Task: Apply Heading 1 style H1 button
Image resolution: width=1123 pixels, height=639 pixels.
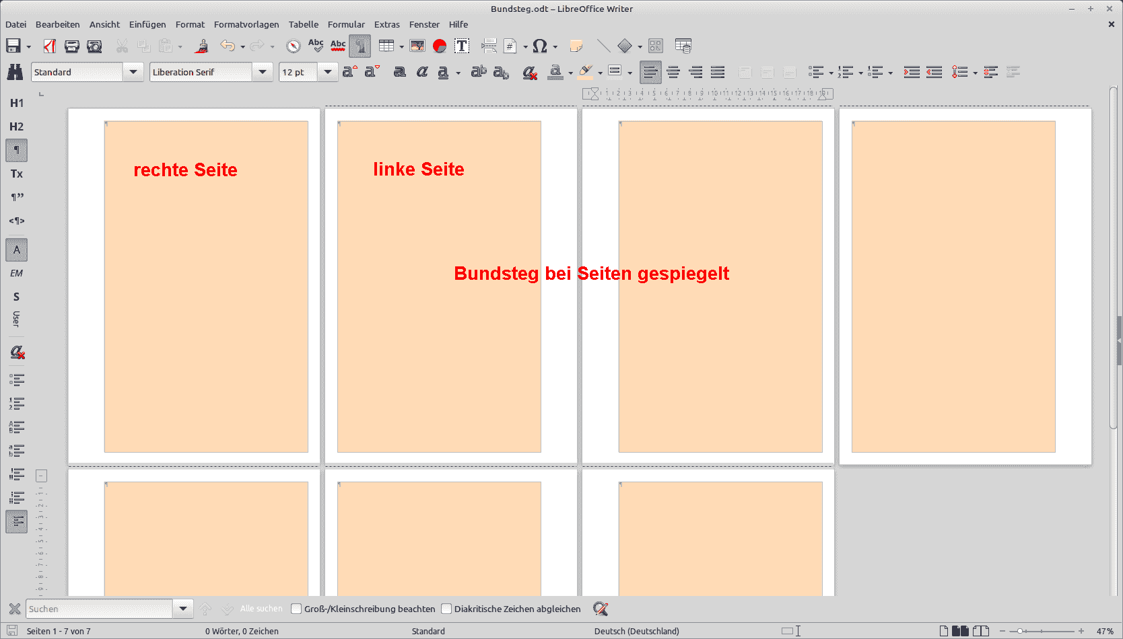Action: click(17, 103)
